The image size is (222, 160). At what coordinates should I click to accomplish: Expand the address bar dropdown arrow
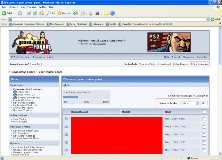pyautogui.click(x=208, y=20)
